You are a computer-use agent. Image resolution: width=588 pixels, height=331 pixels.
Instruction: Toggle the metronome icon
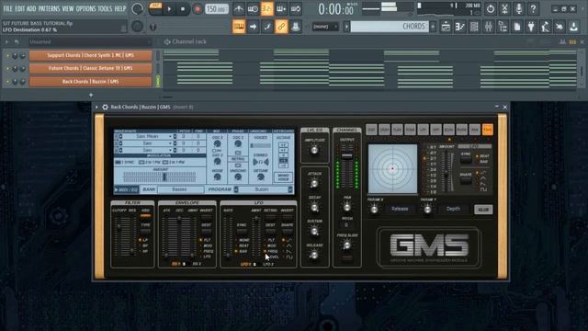point(239,9)
